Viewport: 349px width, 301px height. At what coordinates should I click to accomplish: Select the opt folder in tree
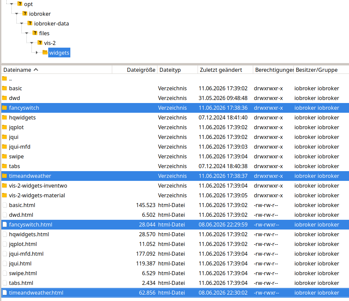coord(28,4)
